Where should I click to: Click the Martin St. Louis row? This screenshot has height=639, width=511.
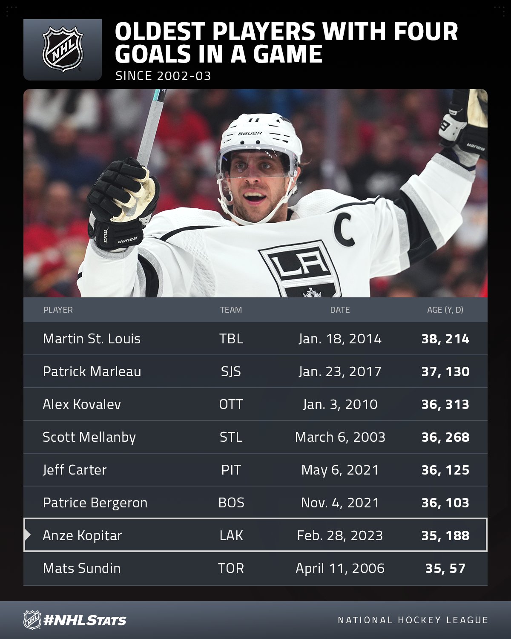coord(255,339)
